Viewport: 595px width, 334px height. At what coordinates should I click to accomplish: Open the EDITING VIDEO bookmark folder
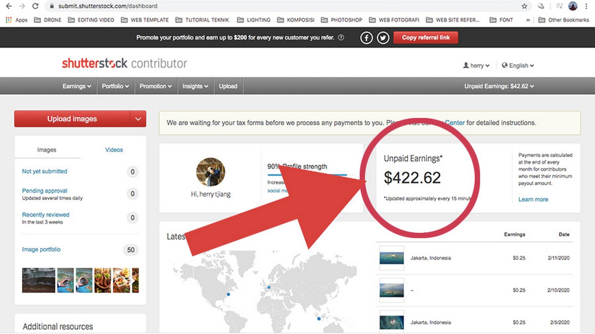point(91,20)
